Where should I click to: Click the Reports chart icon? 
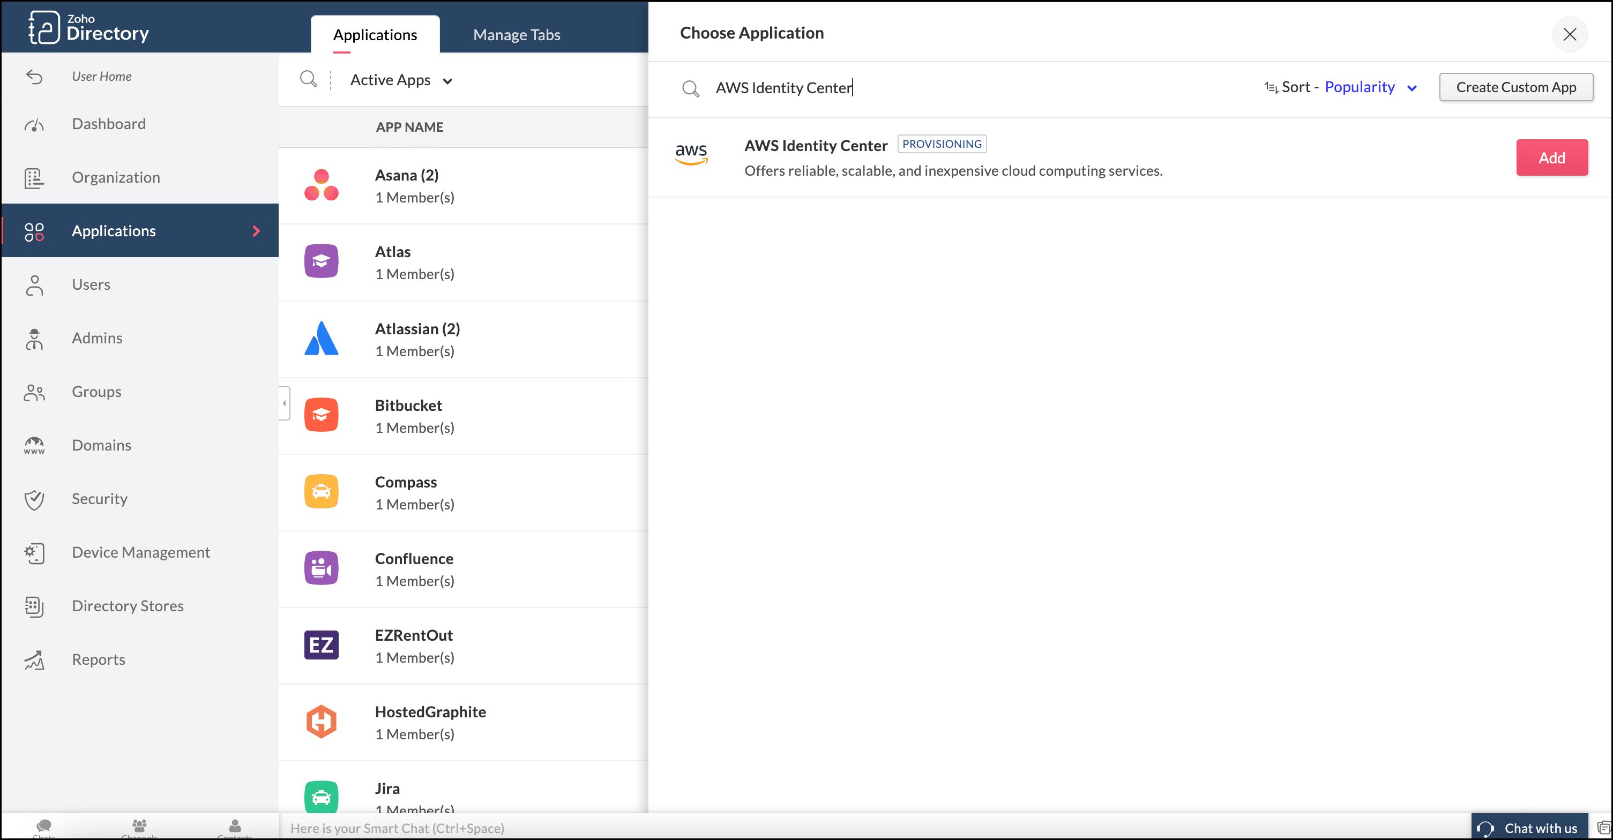34,659
